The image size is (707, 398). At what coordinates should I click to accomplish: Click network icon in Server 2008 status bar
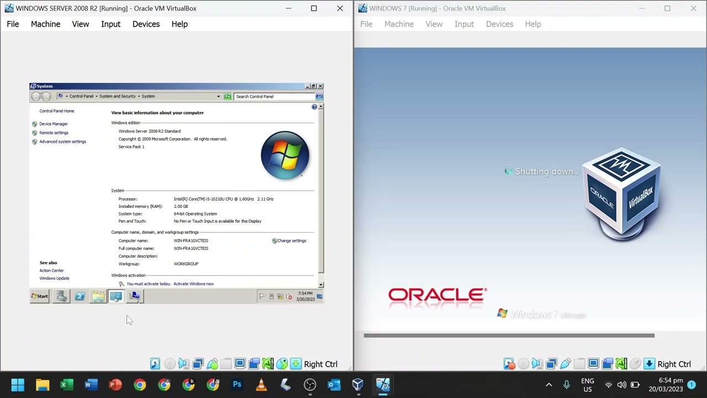198,364
